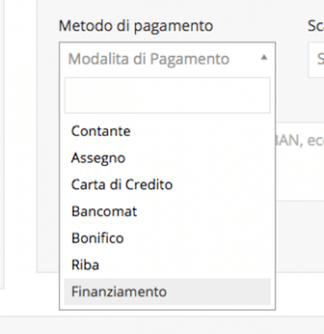Select Riba from the dropdown list
This screenshot has height=334, width=324.
coord(85,265)
